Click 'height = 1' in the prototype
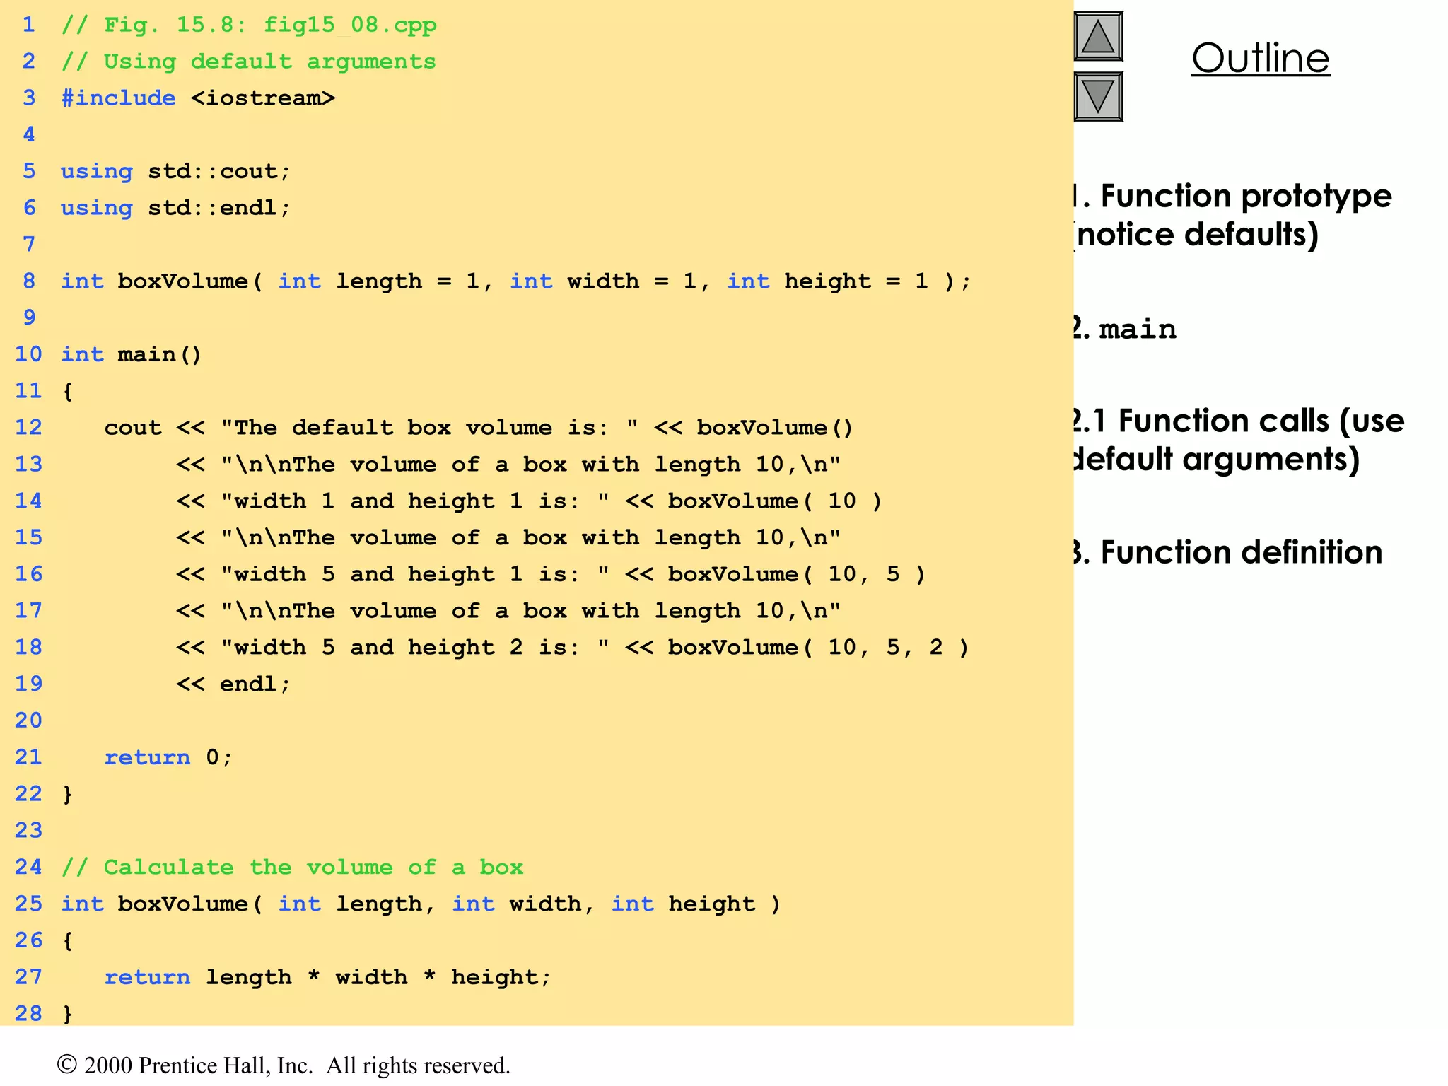 click(x=856, y=281)
